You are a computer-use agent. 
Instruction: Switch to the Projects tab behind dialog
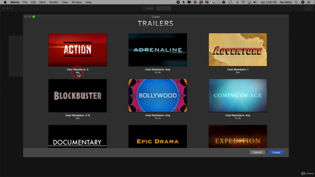point(164,8)
